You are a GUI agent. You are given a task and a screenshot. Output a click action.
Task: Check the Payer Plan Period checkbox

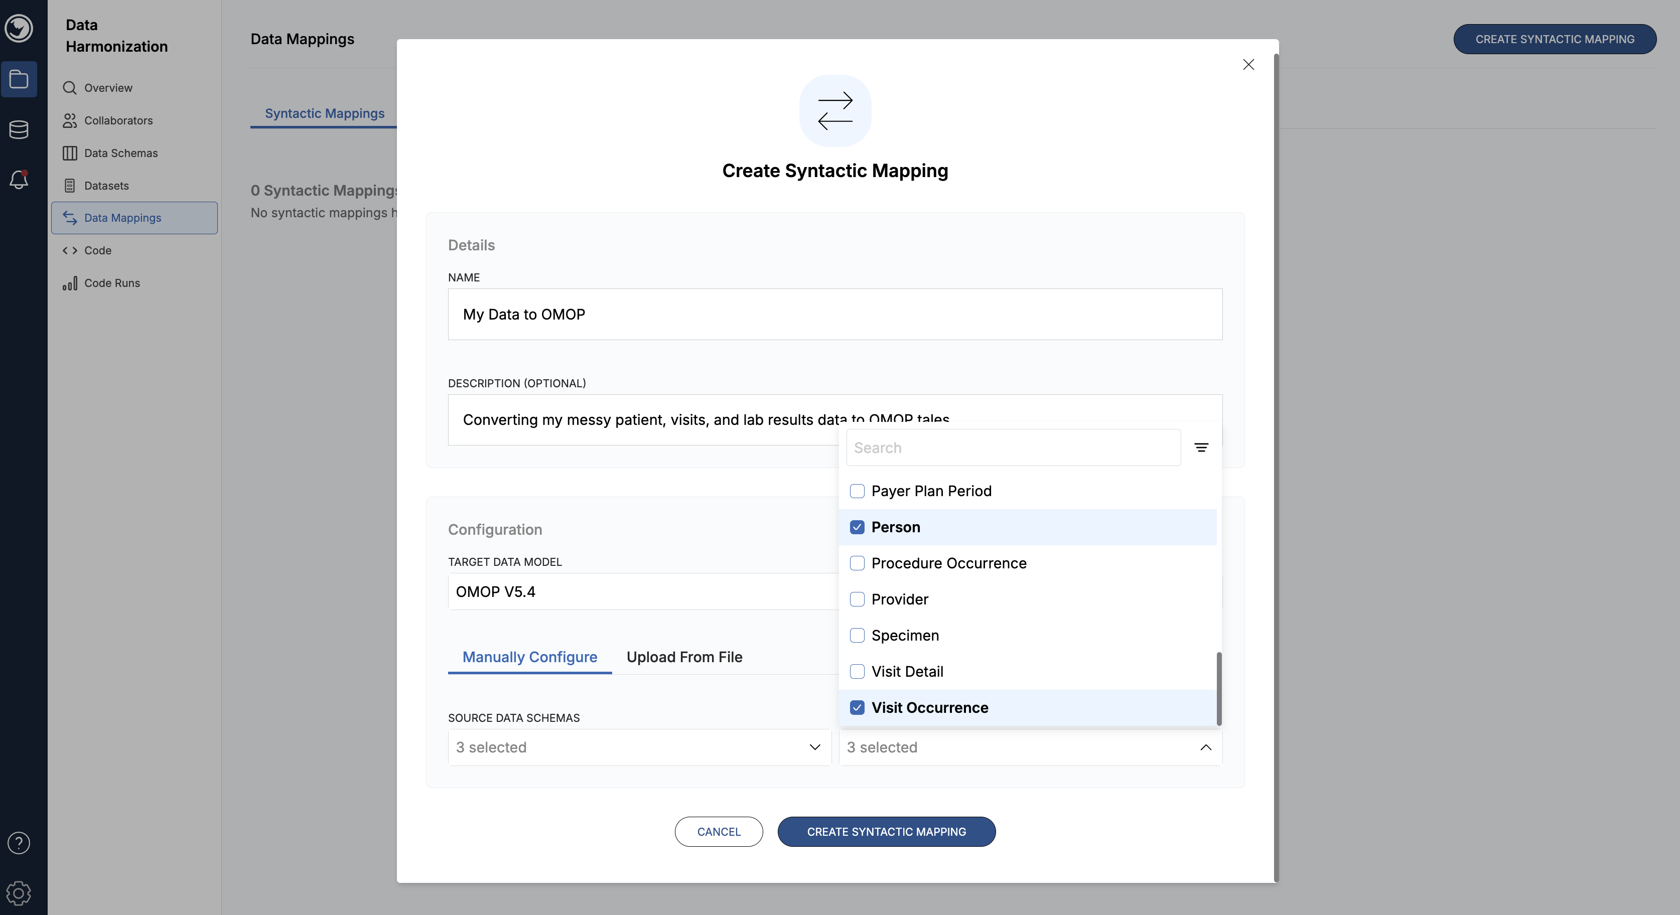point(857,491)
